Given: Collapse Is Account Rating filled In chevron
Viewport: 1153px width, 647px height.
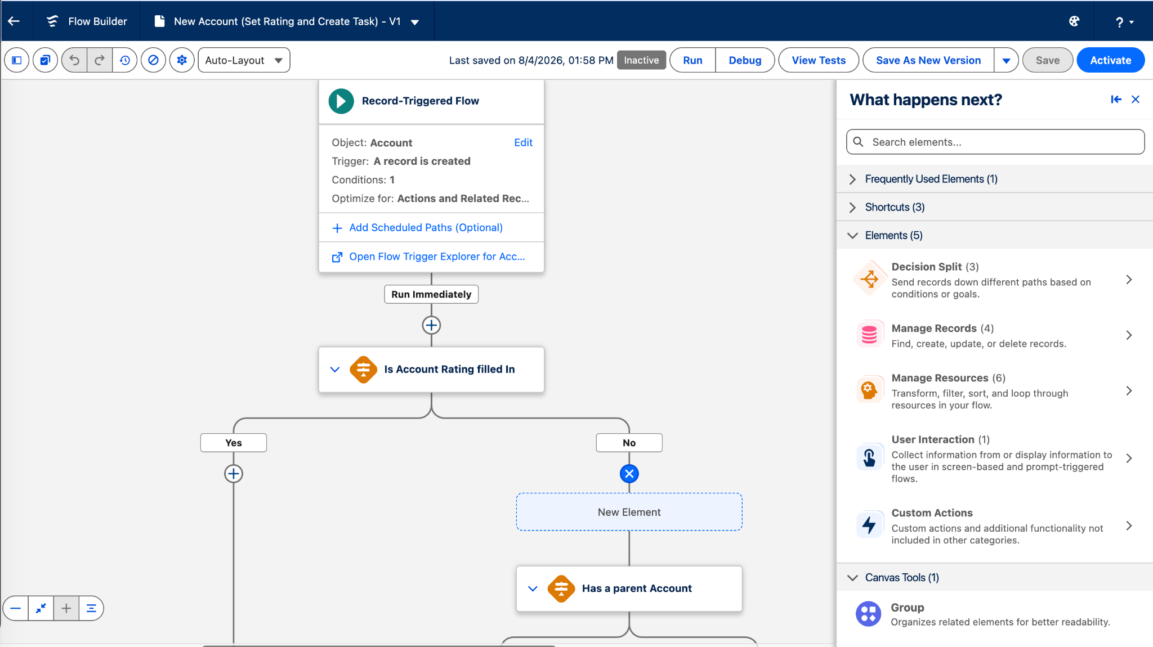Looking at the screenshot, I should pyautogui.click(x=335, y=370).
